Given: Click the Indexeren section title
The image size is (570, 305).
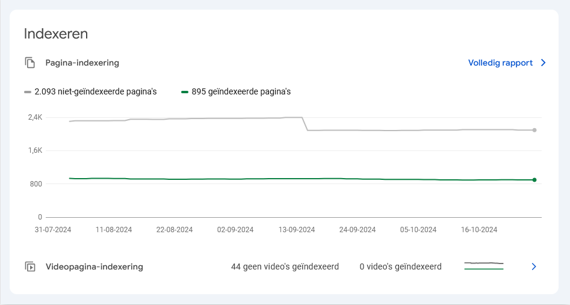Looking at the screenshot, I should point(55,34).
